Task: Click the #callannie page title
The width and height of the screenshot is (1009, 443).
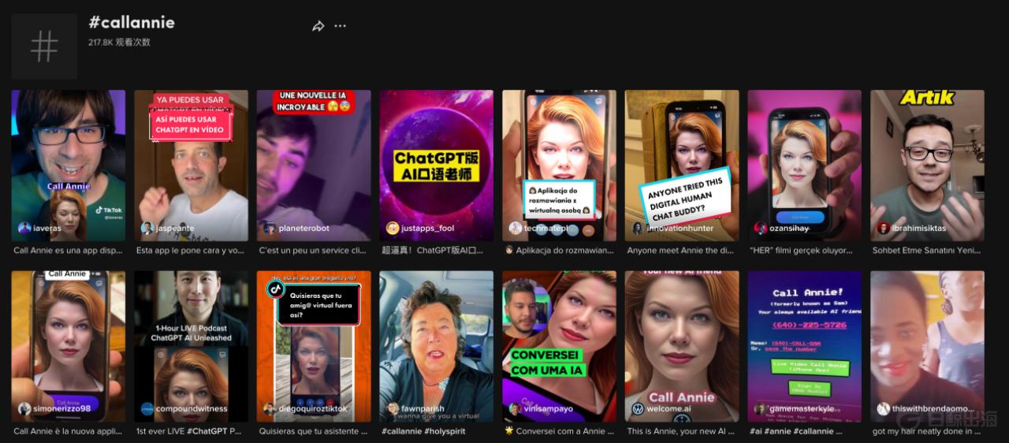Action: click(x=132, y=22)
